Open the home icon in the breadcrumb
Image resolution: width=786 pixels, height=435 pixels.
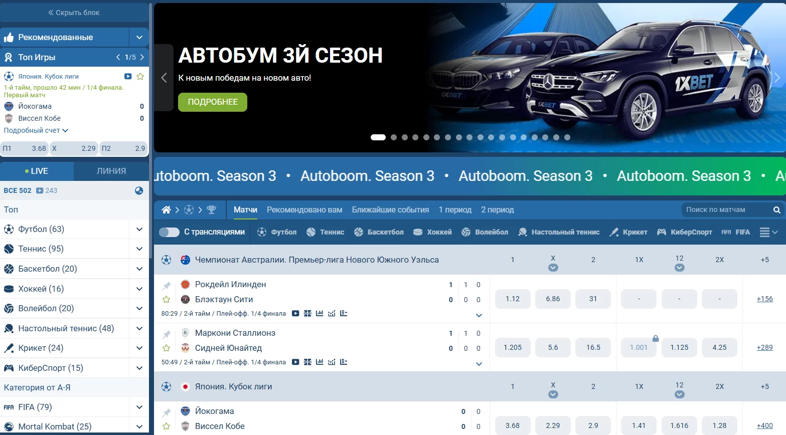click(166, 209)
